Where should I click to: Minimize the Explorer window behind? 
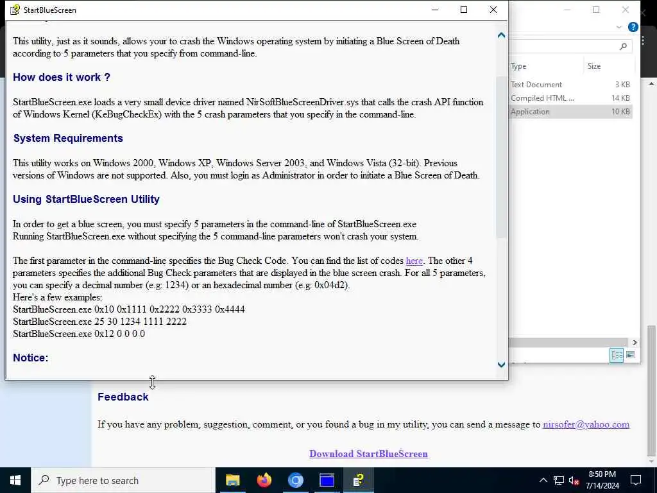567,10
